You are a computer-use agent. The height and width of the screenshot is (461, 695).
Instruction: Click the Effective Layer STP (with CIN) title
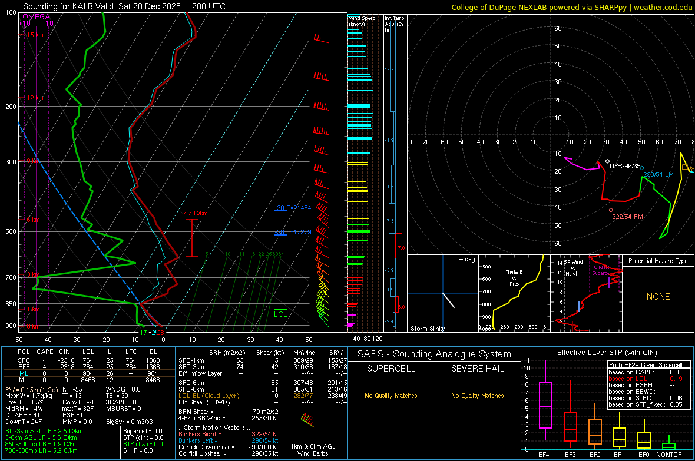coord(607,353)
